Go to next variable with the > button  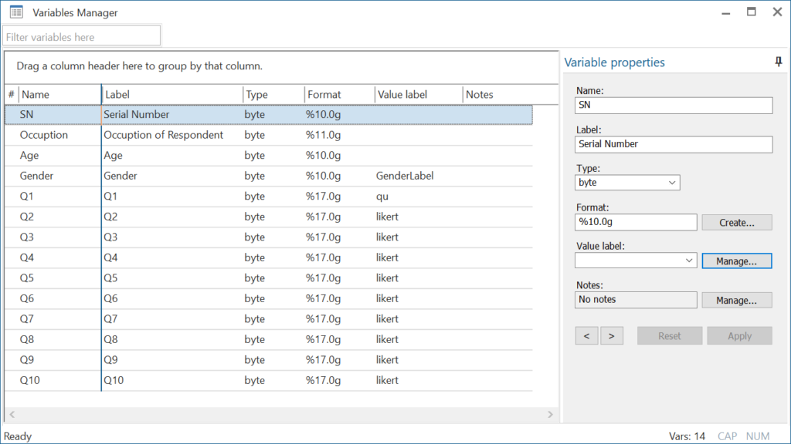point(612,336)
